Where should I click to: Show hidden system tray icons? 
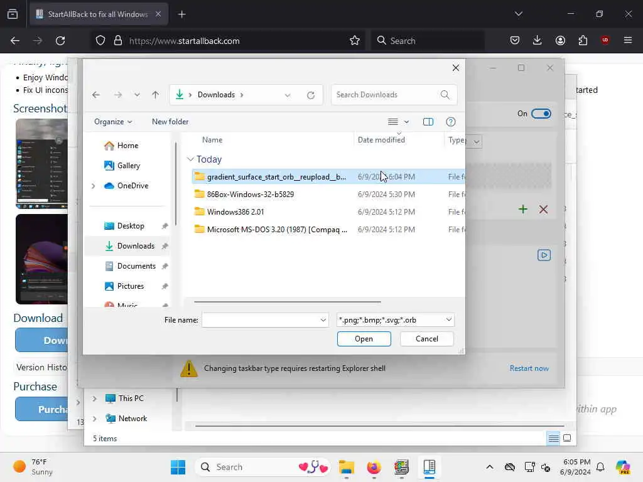490,467
